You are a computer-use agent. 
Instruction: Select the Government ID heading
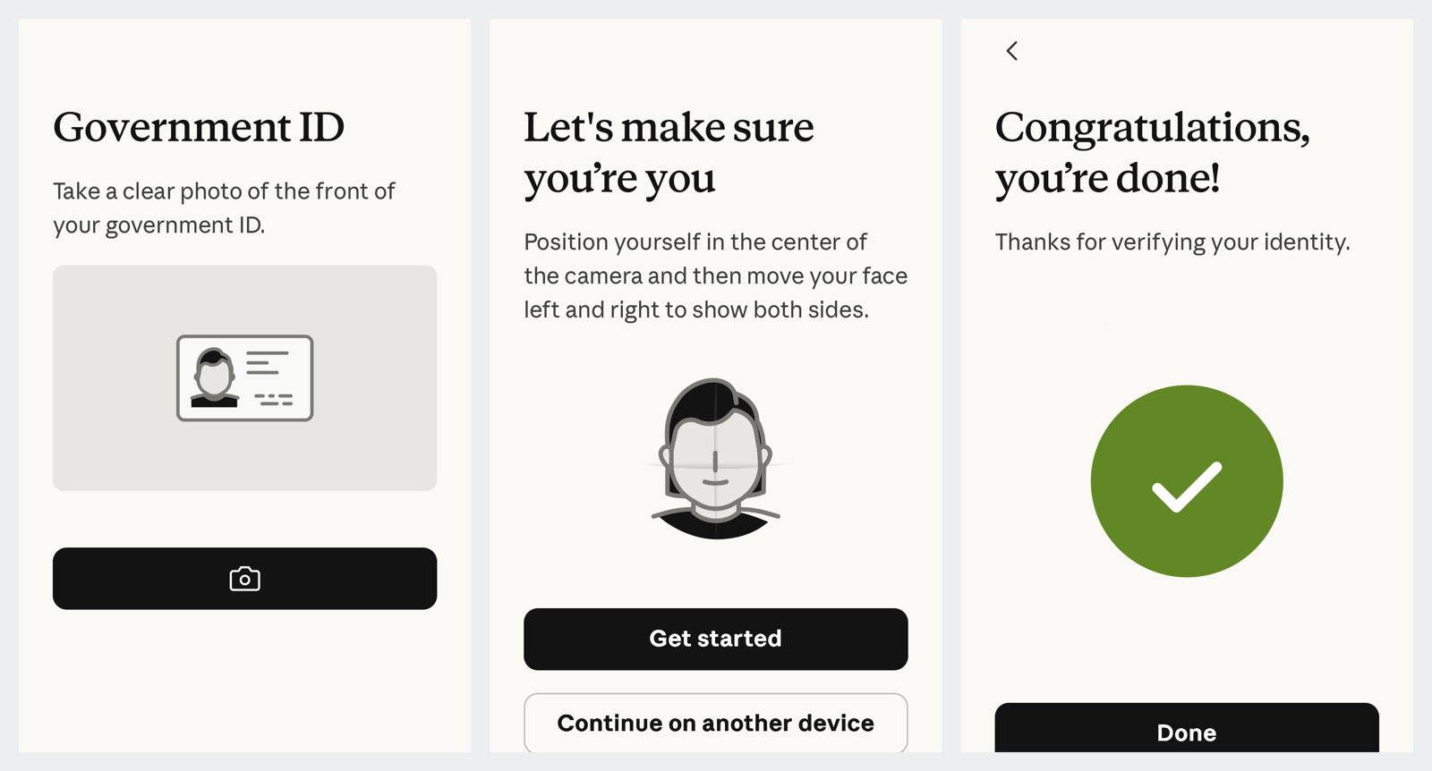pos(199,127)
